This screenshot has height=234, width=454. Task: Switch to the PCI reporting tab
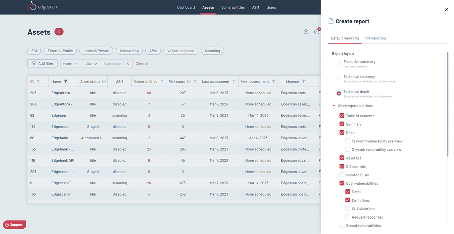pos(375,38)
